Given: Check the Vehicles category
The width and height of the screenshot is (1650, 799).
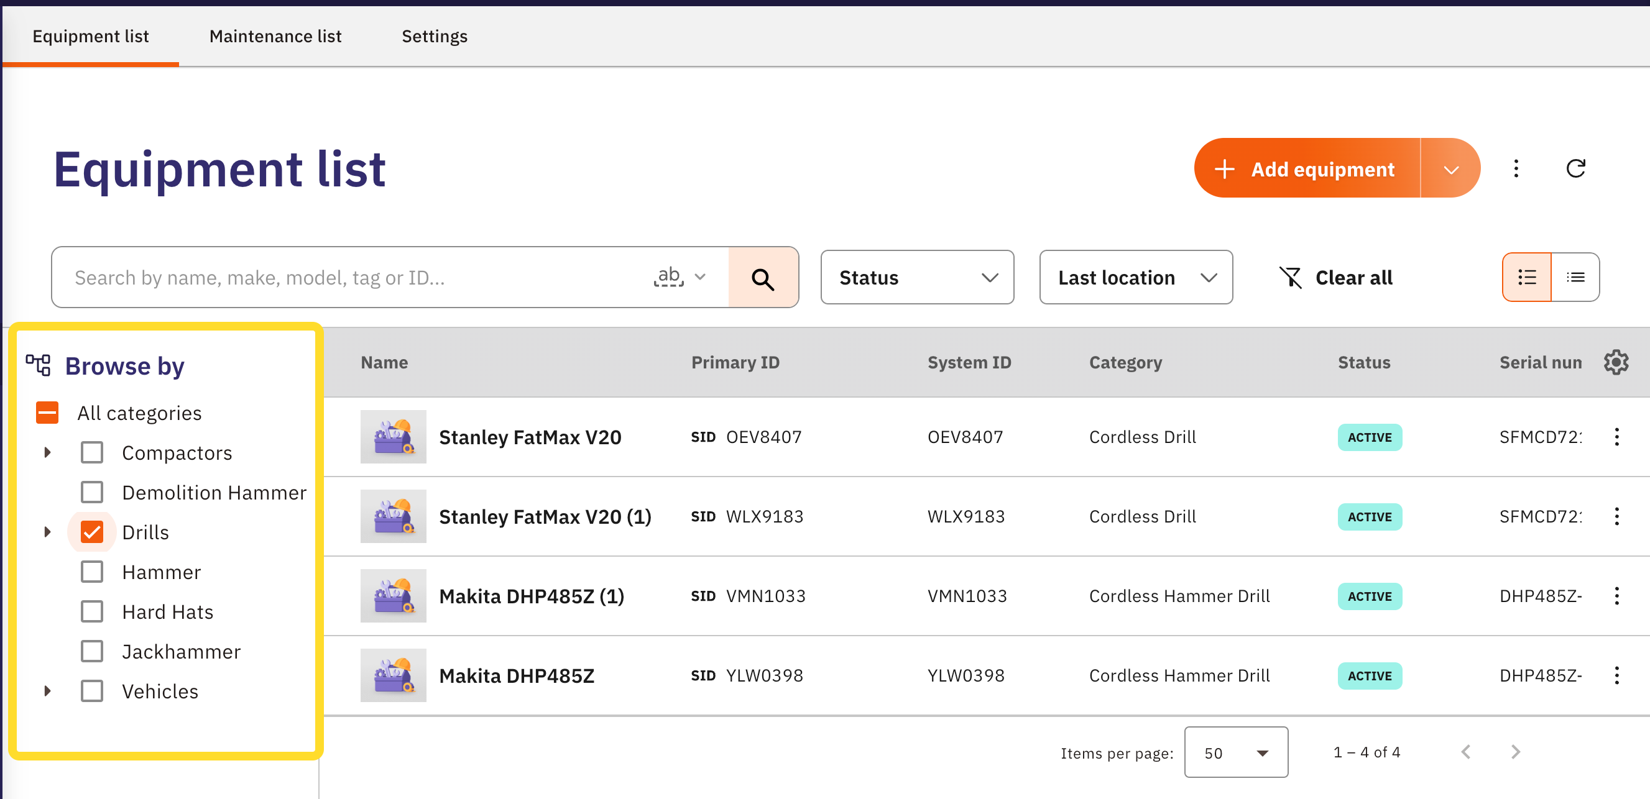Looking at the screenshot, I should click(x=92, y=691).
